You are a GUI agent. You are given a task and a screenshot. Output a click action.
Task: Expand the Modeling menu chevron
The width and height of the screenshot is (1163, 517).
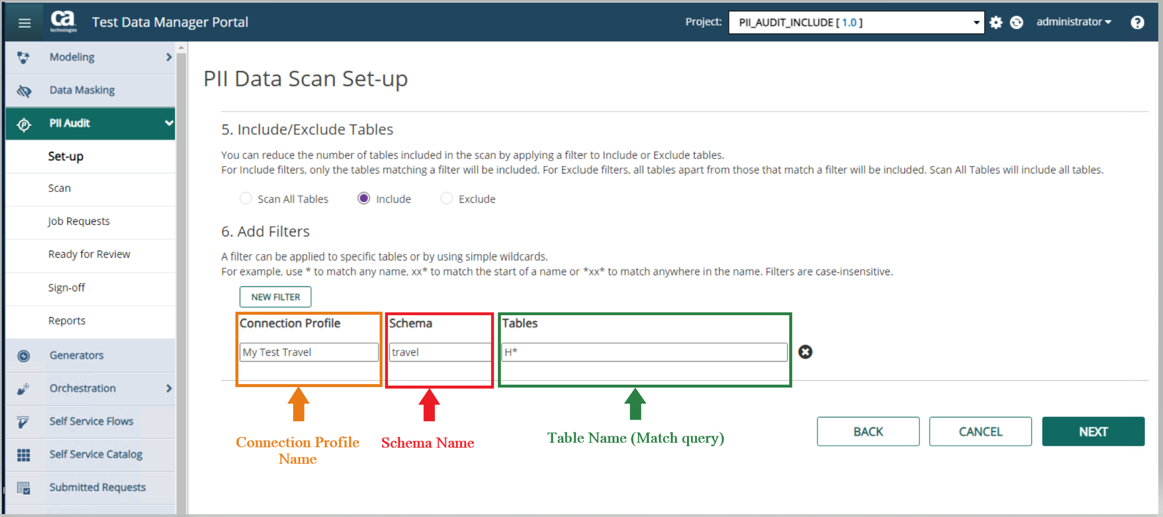pos(169,57)
